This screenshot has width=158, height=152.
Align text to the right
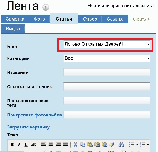click(58, 145)
